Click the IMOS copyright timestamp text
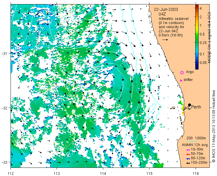 214,126
